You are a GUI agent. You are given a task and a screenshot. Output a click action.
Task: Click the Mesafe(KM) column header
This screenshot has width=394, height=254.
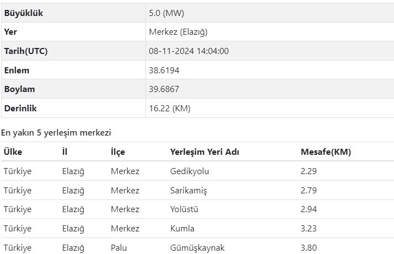(325, 152)
